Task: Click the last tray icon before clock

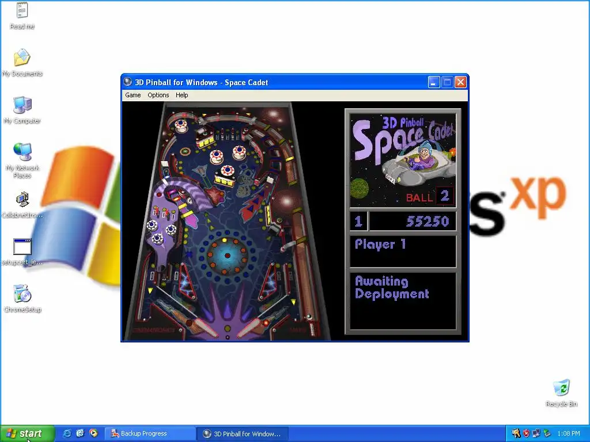Action: click(x=547, y=433)
